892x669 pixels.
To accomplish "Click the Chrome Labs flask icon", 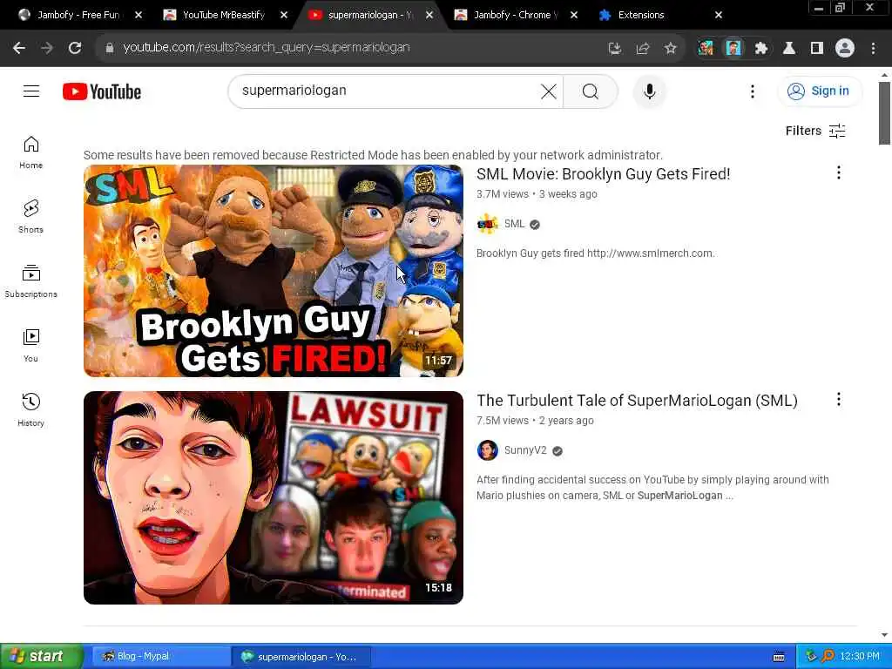I will tap(789, 49).
